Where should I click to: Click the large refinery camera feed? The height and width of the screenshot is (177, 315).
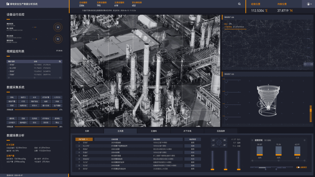coord(145,71)
